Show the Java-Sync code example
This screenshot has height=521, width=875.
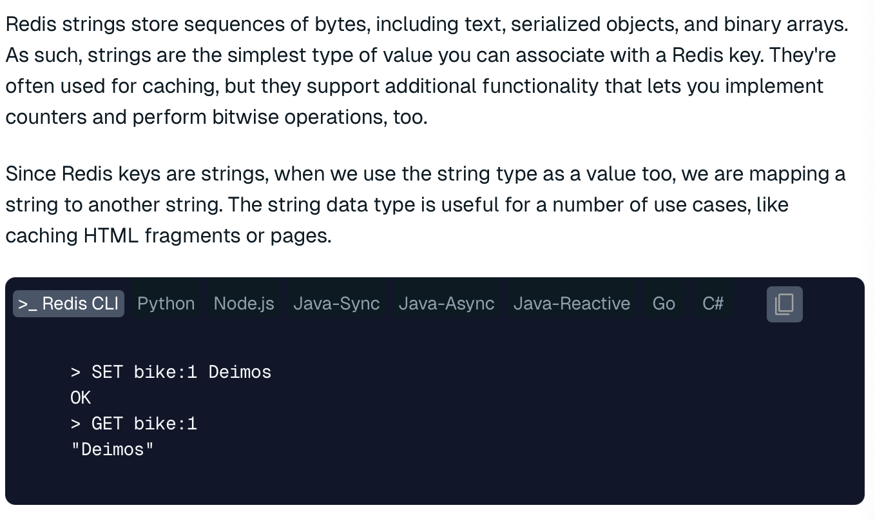[x=336, y=304]
